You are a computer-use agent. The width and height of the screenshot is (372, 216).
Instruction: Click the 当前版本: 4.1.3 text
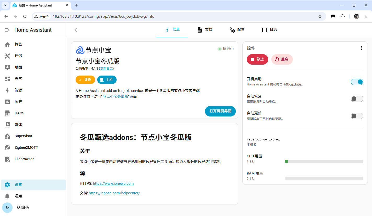(x=87, y=69)
